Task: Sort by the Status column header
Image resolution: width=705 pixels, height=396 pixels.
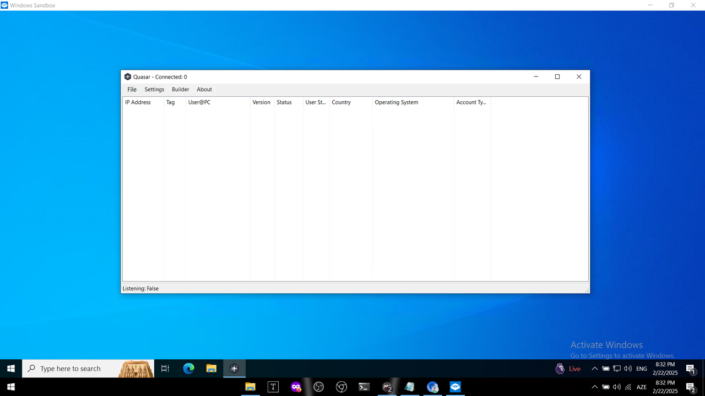Action: point(289,102)
